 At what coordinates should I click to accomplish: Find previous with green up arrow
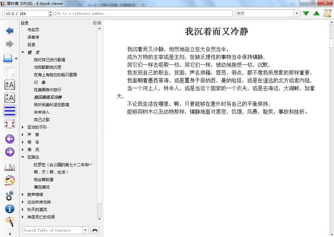(x=317, y=13)
